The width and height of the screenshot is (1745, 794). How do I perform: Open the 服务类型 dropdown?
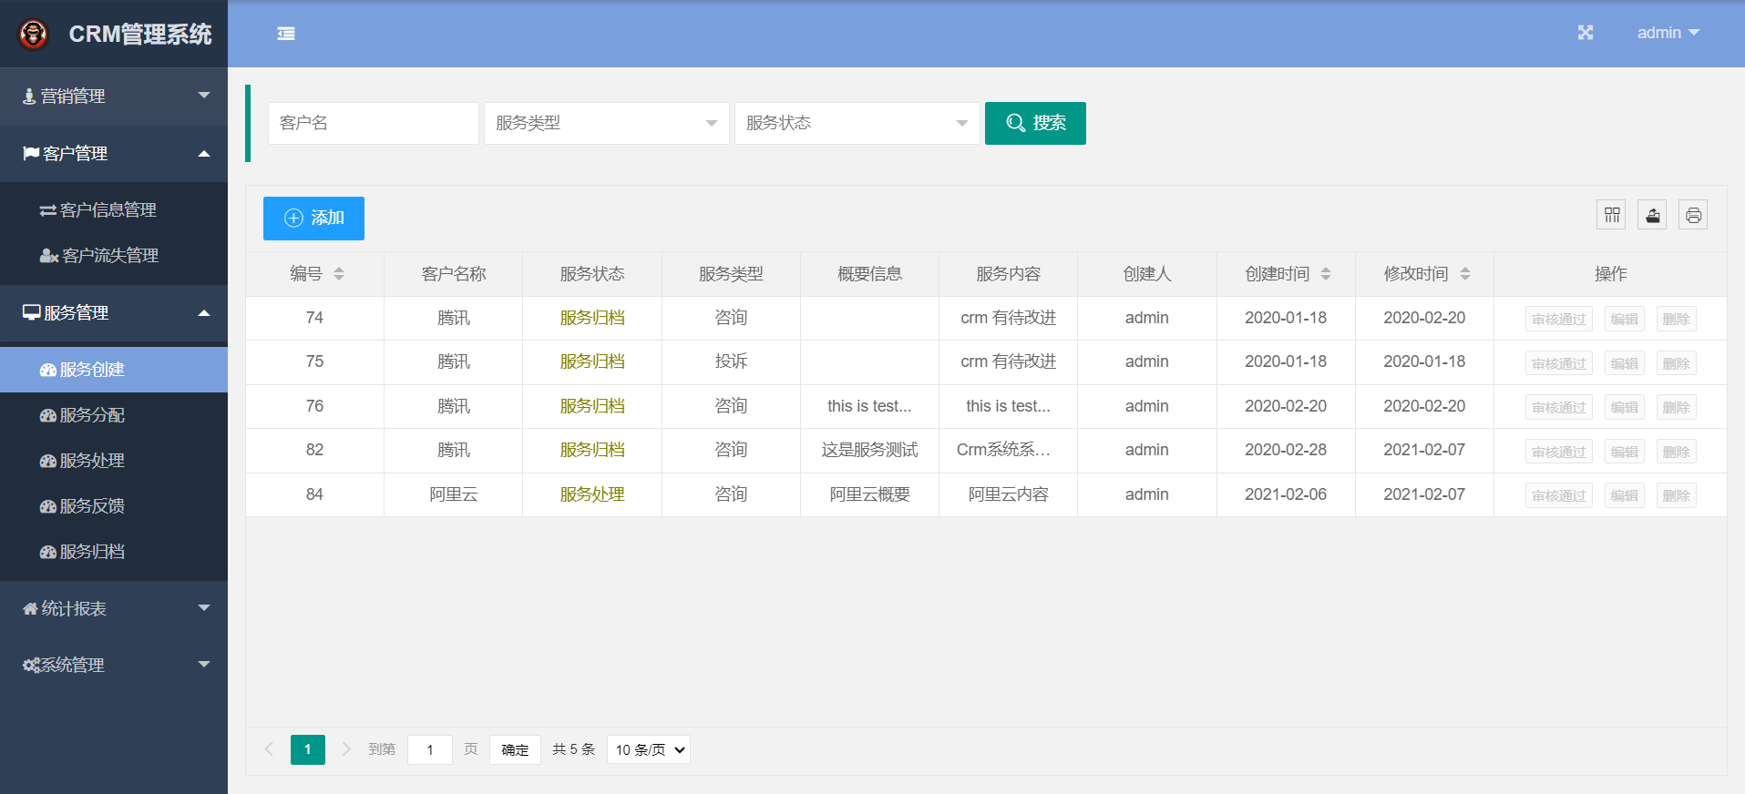(x=607, y=123)
